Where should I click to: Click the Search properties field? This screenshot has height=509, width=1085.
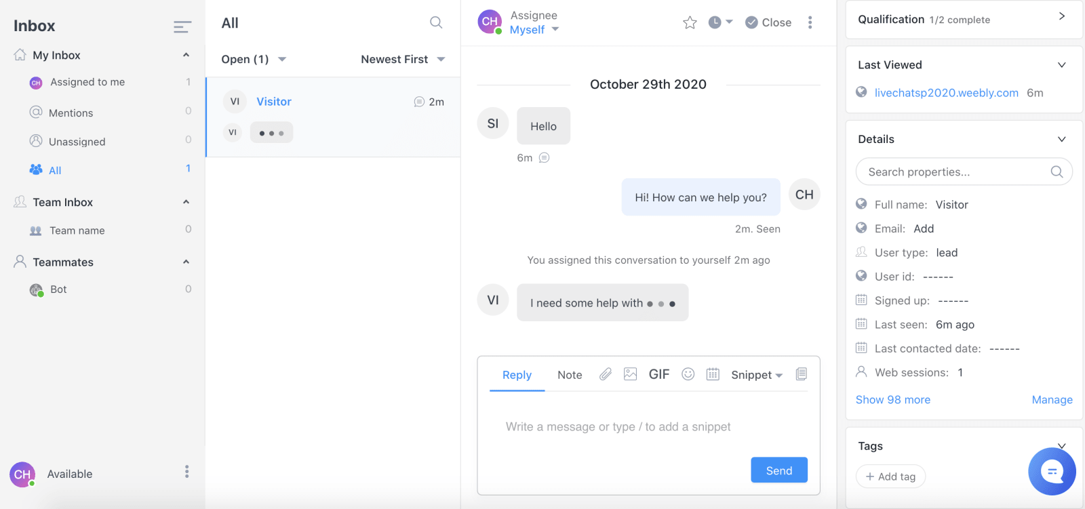coord(964,171)
